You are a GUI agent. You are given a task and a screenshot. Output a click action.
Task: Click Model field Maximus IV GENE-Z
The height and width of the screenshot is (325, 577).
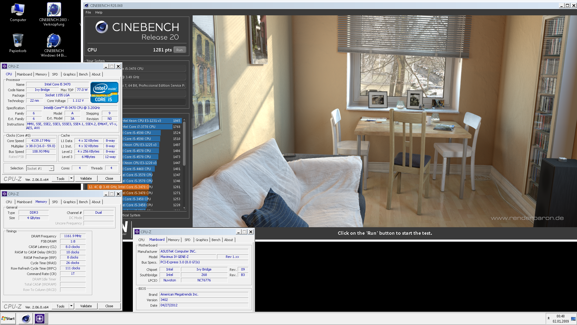(x=188, y=257)
